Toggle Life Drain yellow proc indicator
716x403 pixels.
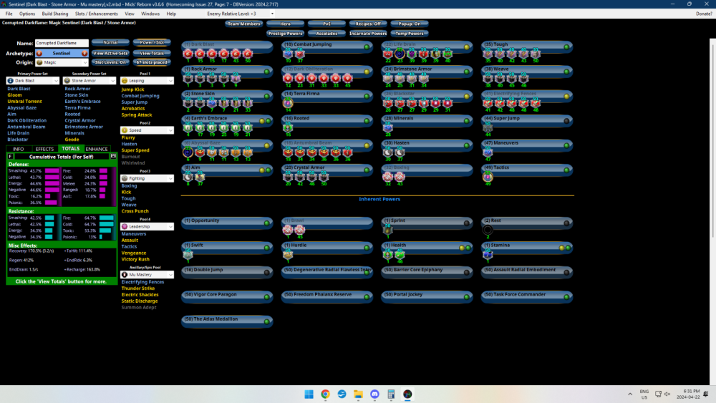coord(467,47)
